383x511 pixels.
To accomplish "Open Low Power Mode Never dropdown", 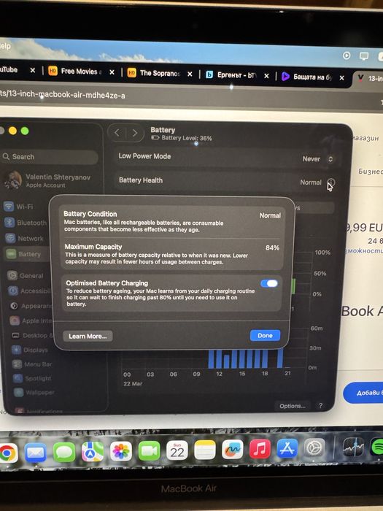I will click(317, 159).
